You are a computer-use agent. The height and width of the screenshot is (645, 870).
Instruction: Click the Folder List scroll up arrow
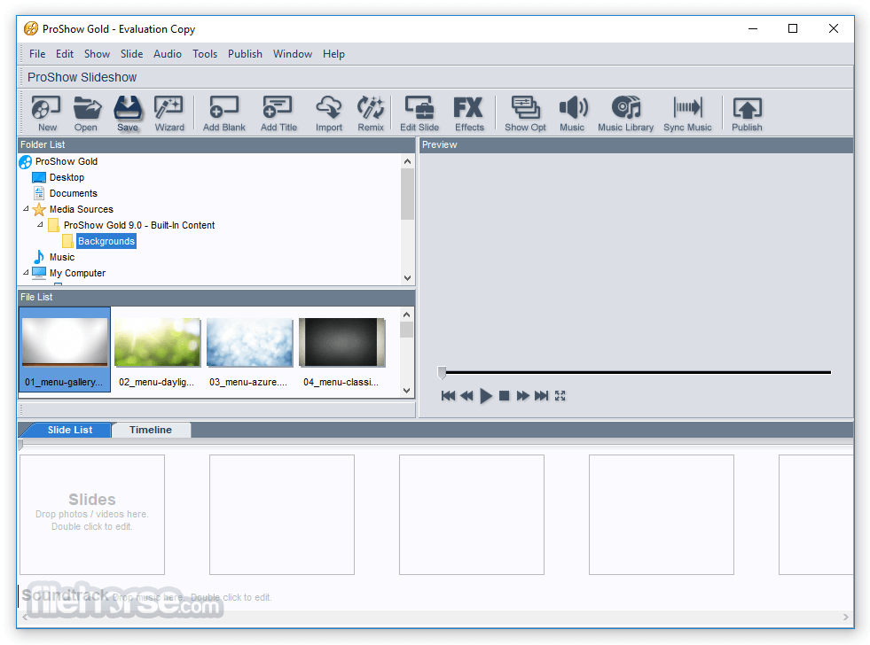click(408, 161)
